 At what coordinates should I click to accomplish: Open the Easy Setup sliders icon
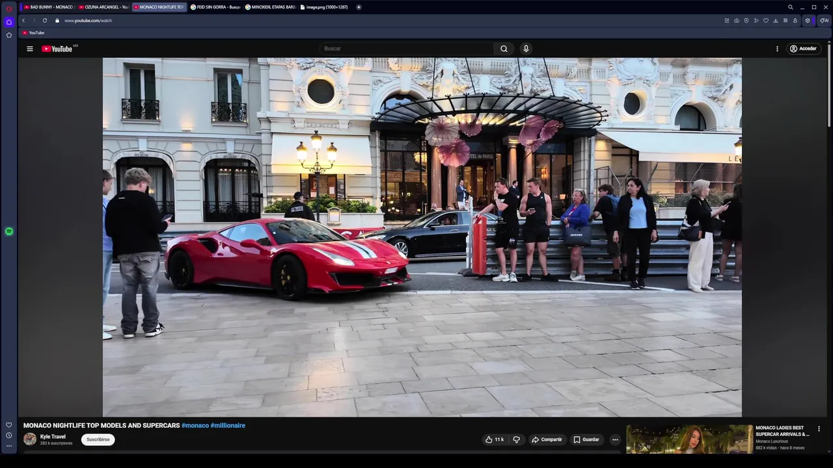785,21
